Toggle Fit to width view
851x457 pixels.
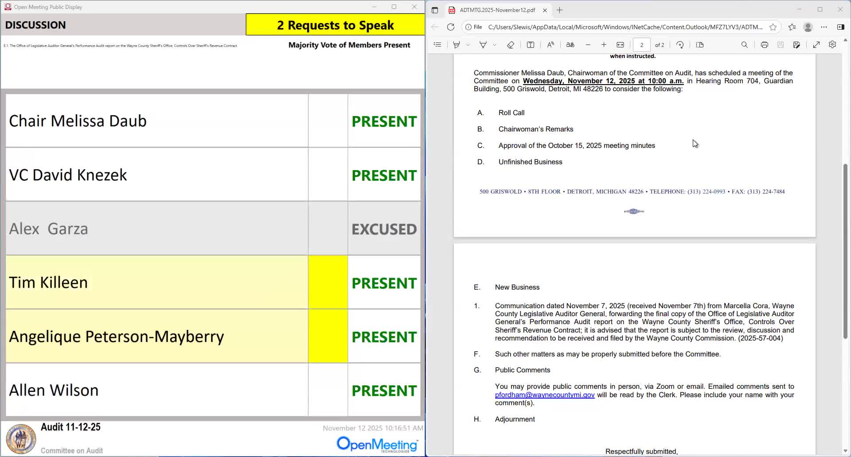pyautogui.click(x=620, y=45)
